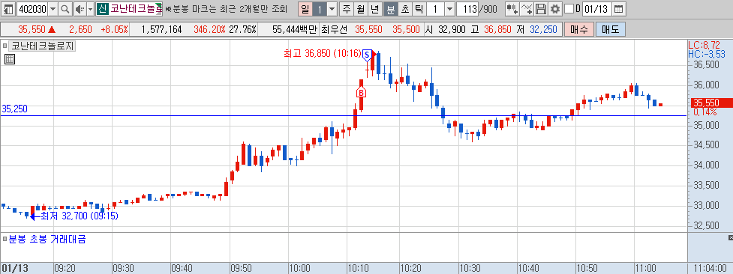Screen dimensions: 733x274
Task: Click the 최우선 quote label
Action: pyautogui.click(x=335, y=29)
